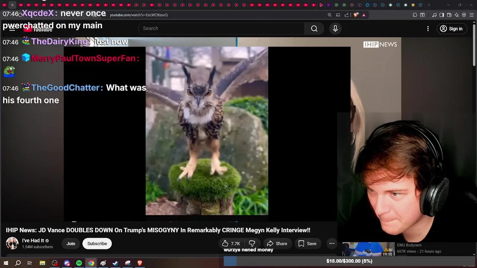Open more actions ellipsis under the video
The width and height of the screenshot is (477, 268).
coord(332,244)
